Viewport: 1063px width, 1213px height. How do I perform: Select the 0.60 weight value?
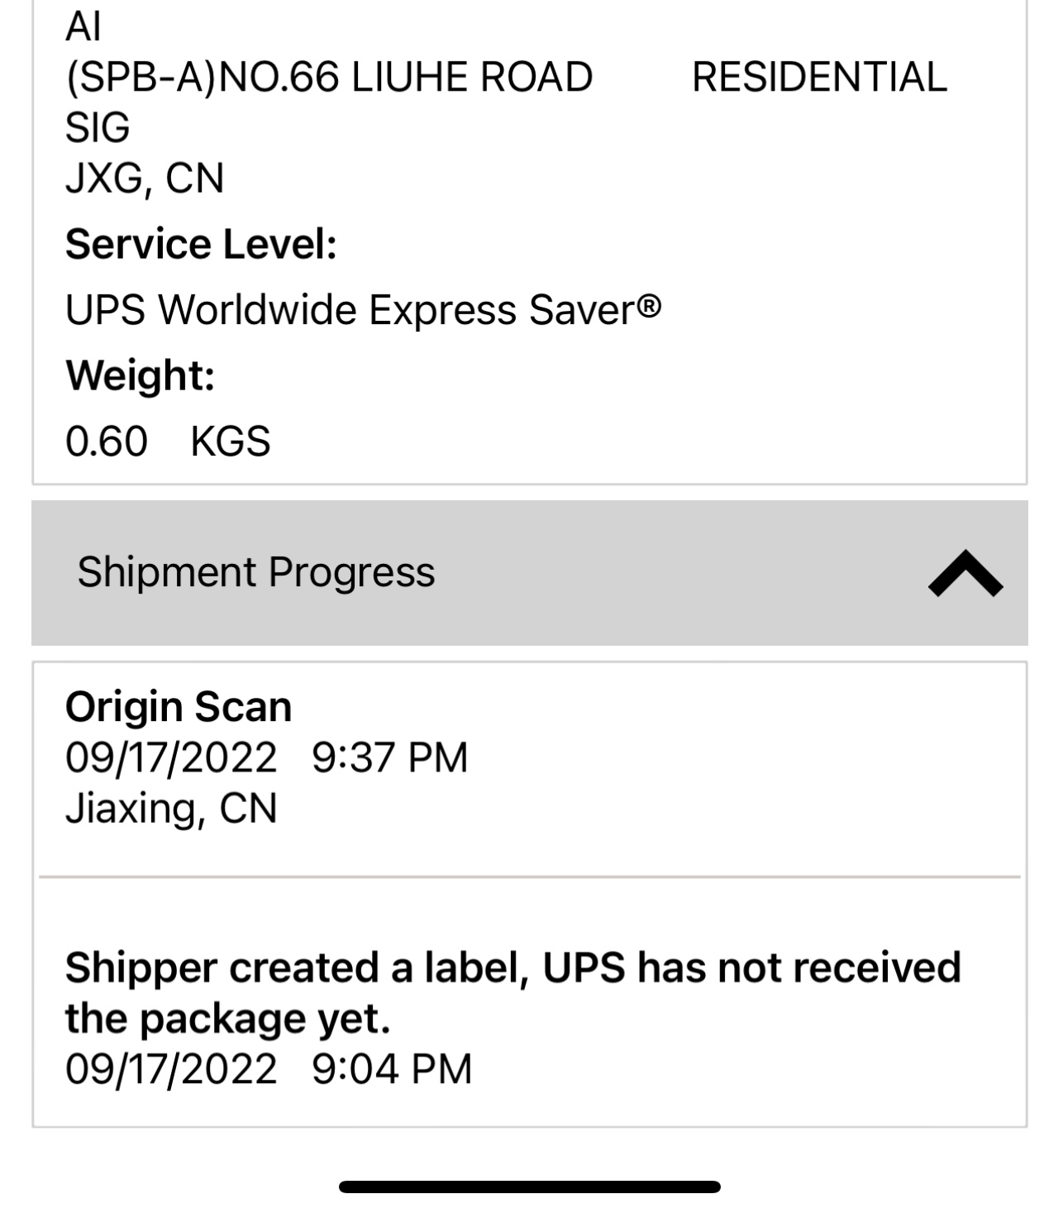point(107,442)
